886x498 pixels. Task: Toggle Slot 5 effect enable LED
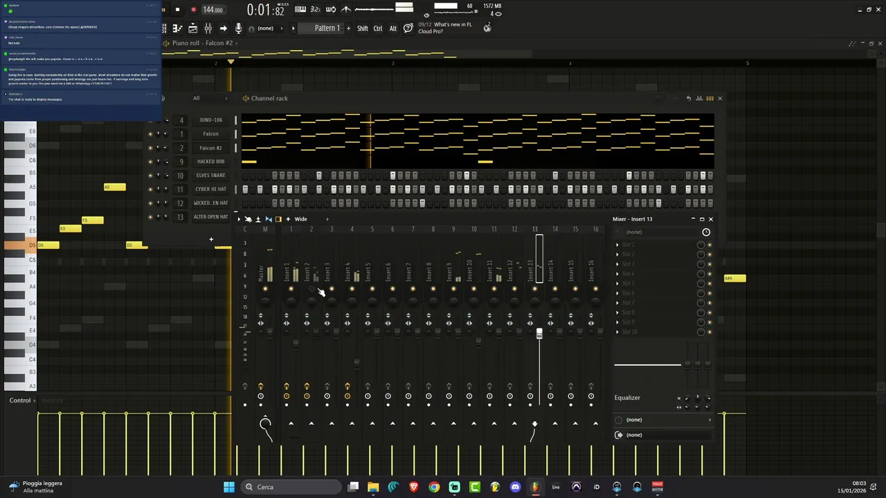(x=709, y=284)
